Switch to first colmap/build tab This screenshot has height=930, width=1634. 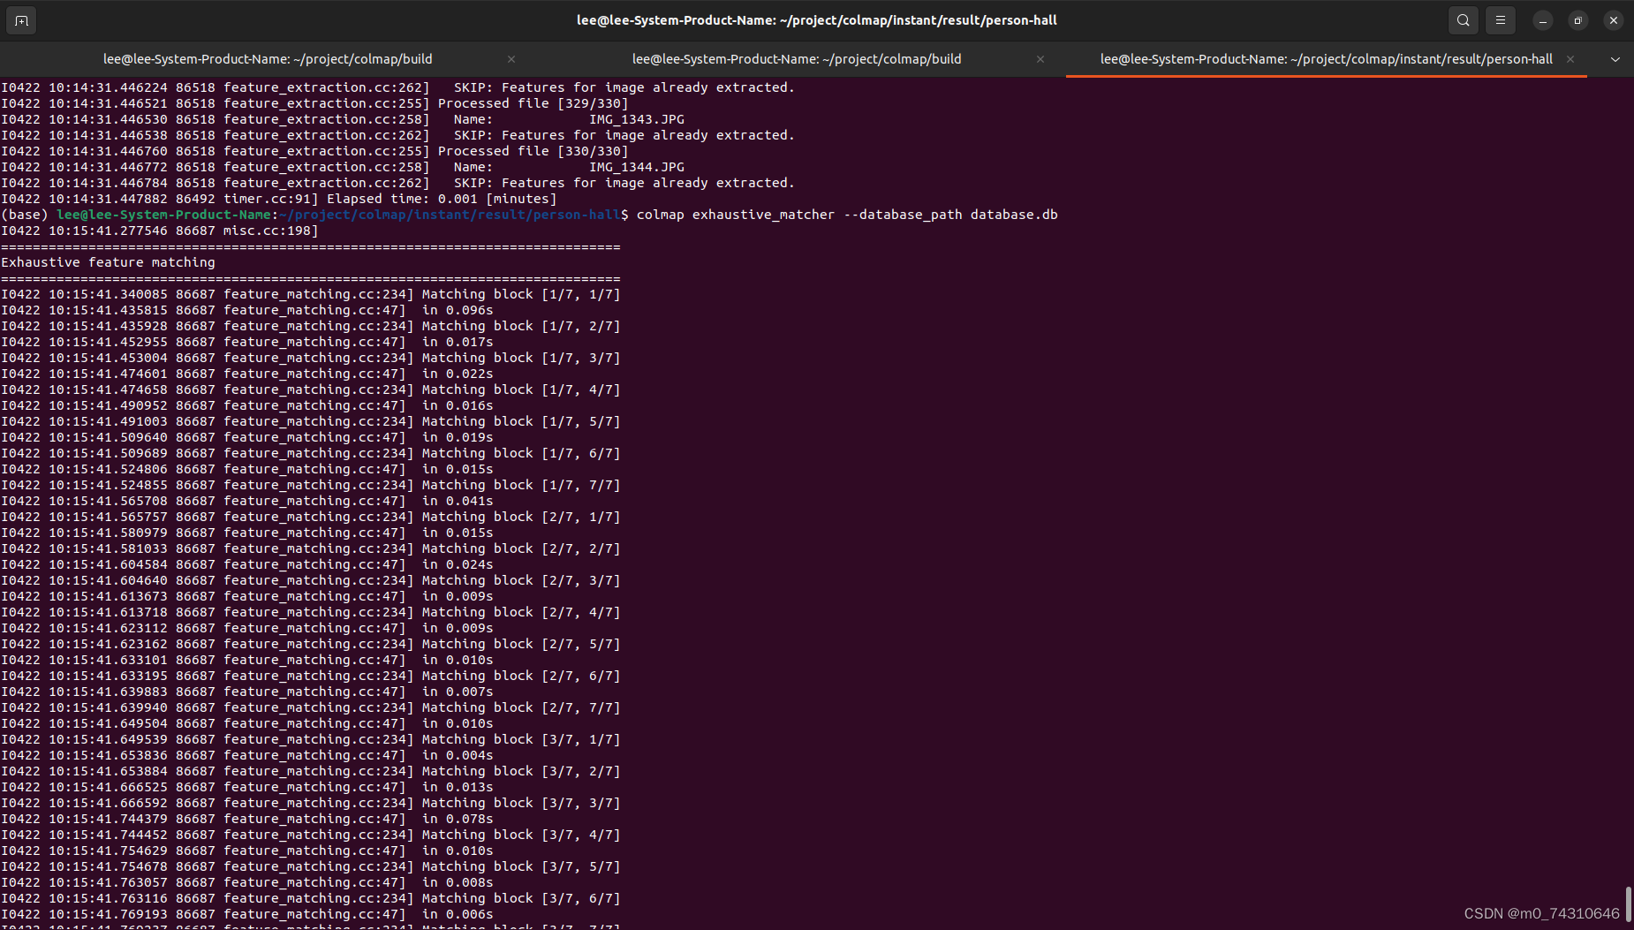[x=268, y=59]
